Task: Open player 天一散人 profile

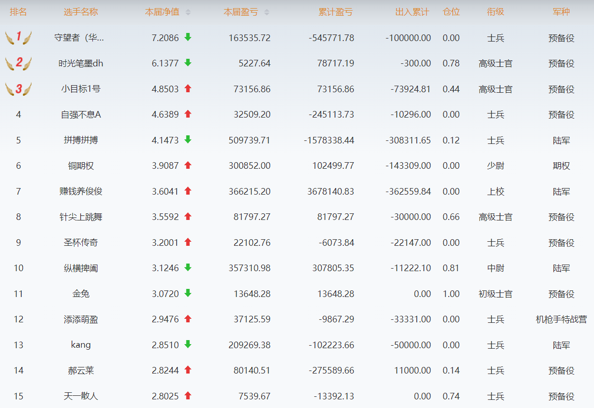Action: [81, 396]
